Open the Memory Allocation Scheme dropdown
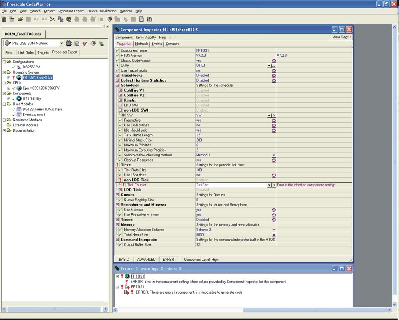Viewport: 399px width, 320px height. pyautogui.click(x=274, y=230)
